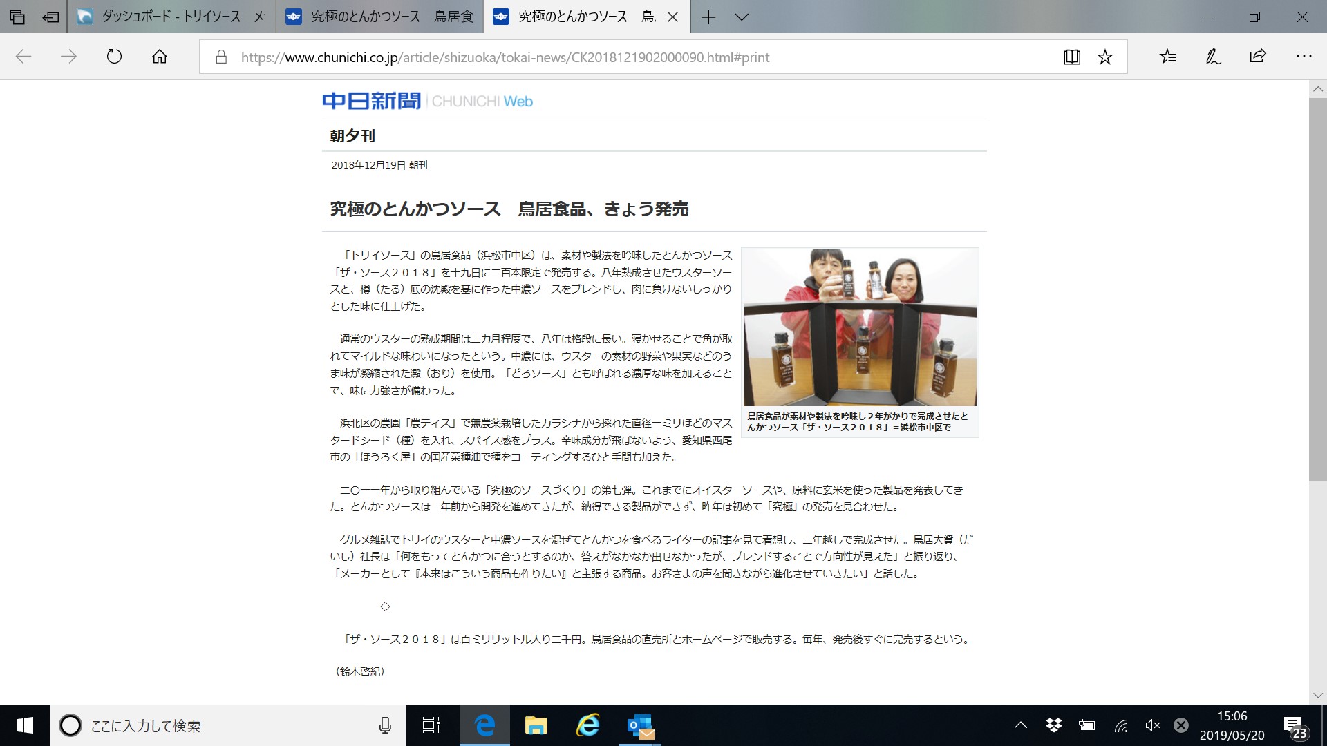
Task: Open Reading view book icon
Action: (1072, 57)
